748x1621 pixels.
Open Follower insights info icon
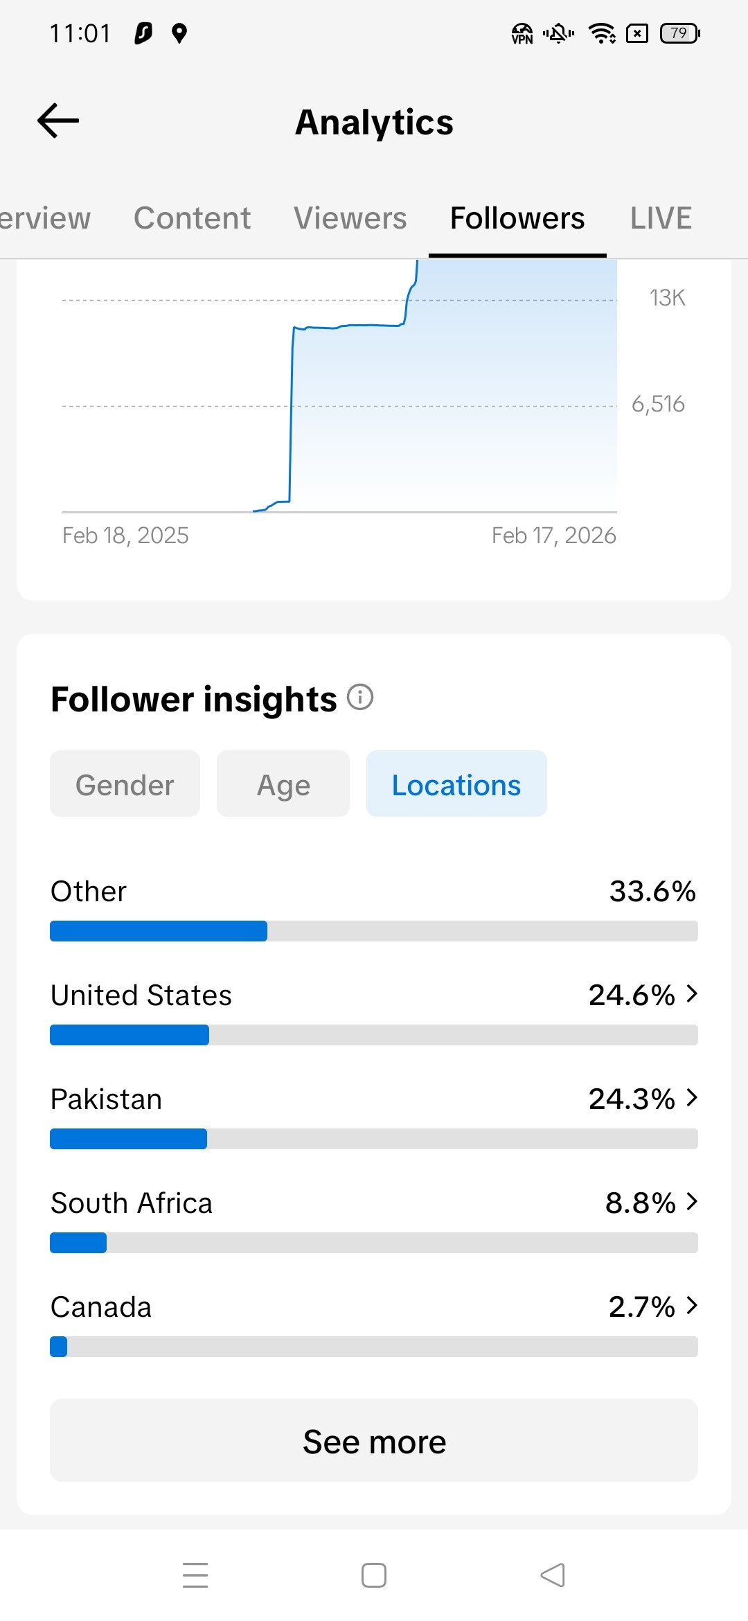click(x=360, y=697)
